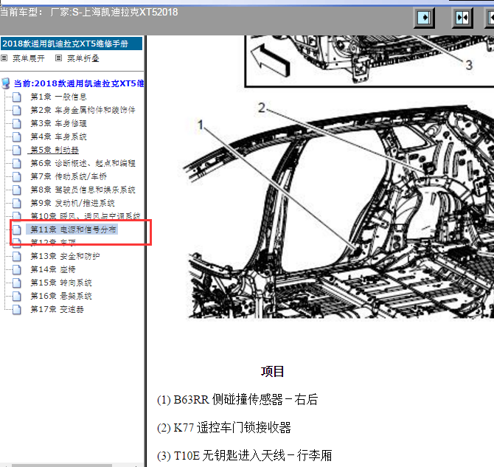Image resolution: width=494 pixels, height=467 pixels.
Task: Click the 当前车型 vehicle label text
Action: point(88,13)
